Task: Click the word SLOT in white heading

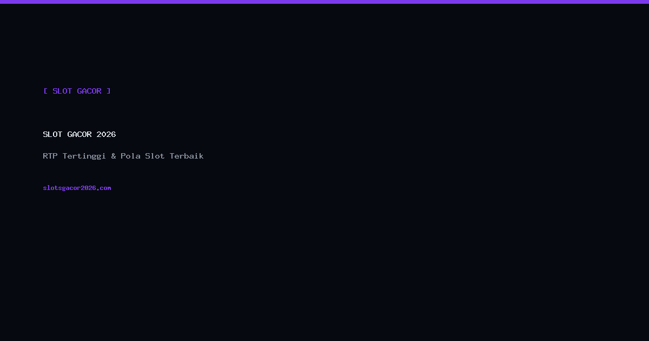Action: pyautogui.click(x=52, y=134)
